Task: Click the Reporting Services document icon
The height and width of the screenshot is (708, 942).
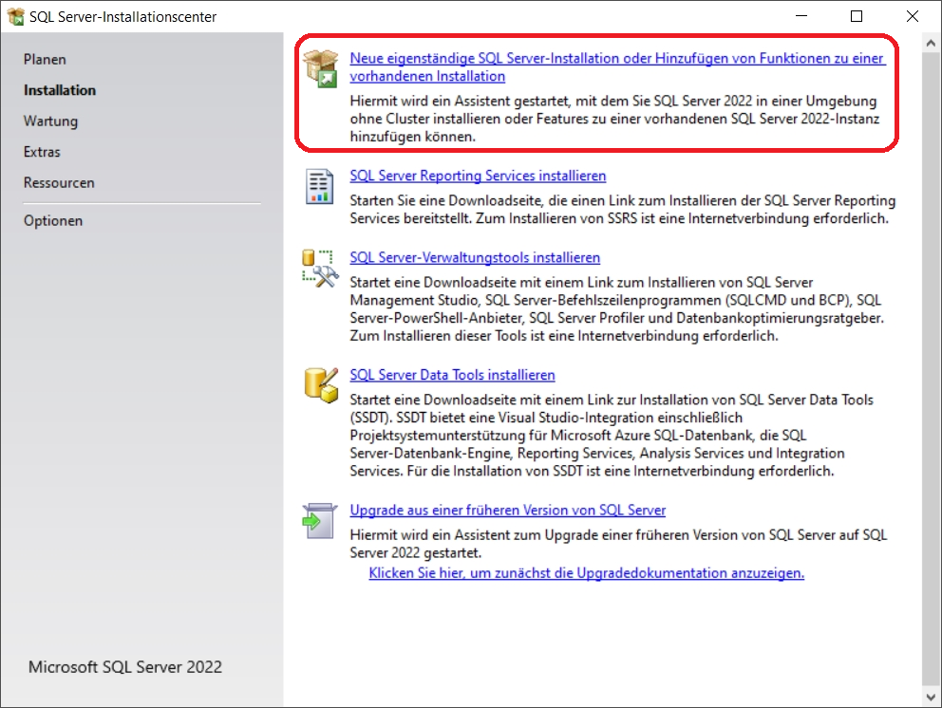Action: (320, 186)
